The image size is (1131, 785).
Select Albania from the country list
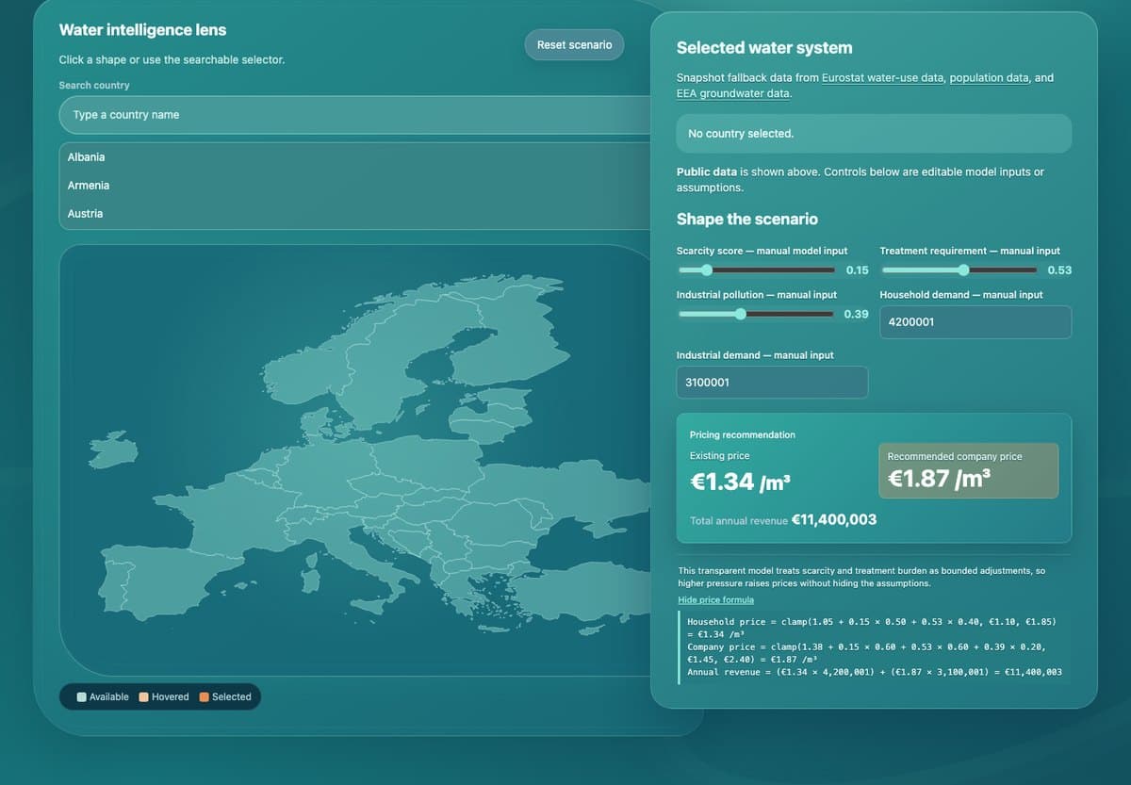pyautogui.click(x=354, y=157)
